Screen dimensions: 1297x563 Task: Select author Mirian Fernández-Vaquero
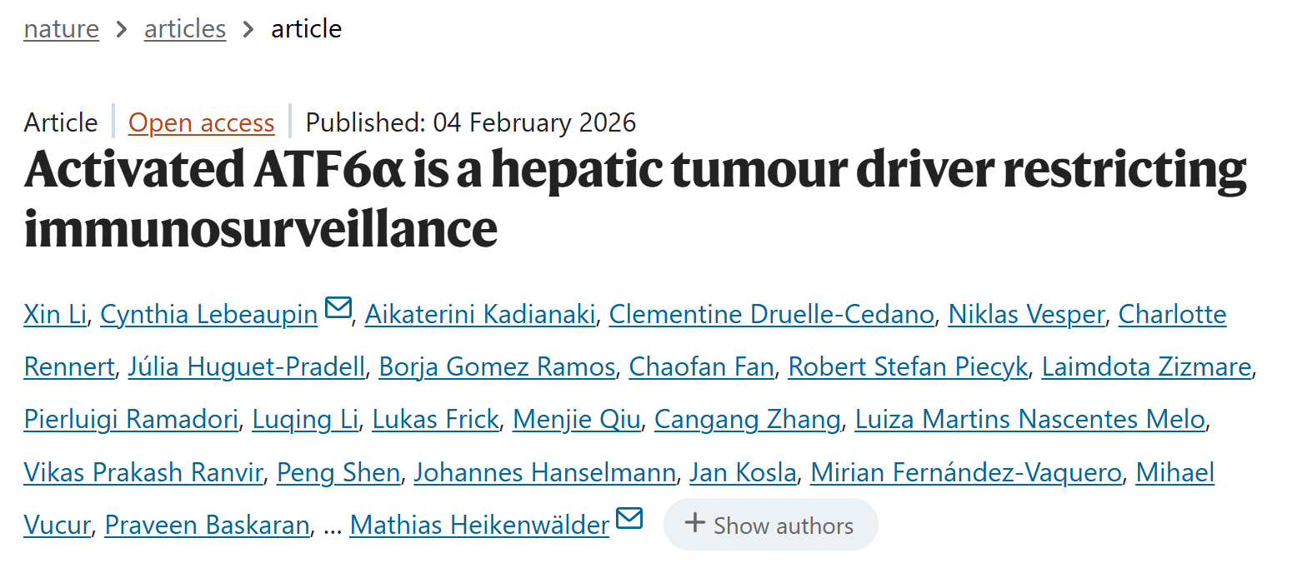(x=966, y=473)
